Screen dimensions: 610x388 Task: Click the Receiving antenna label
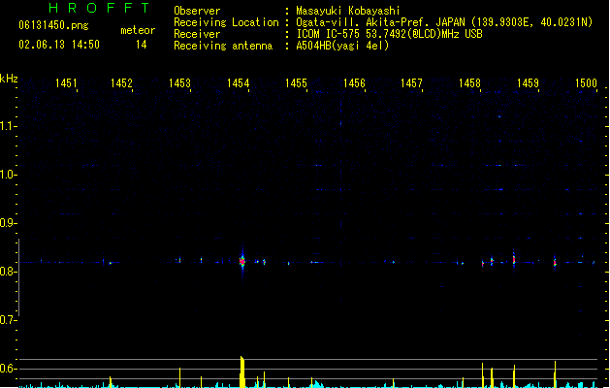(x=223, y=46)
